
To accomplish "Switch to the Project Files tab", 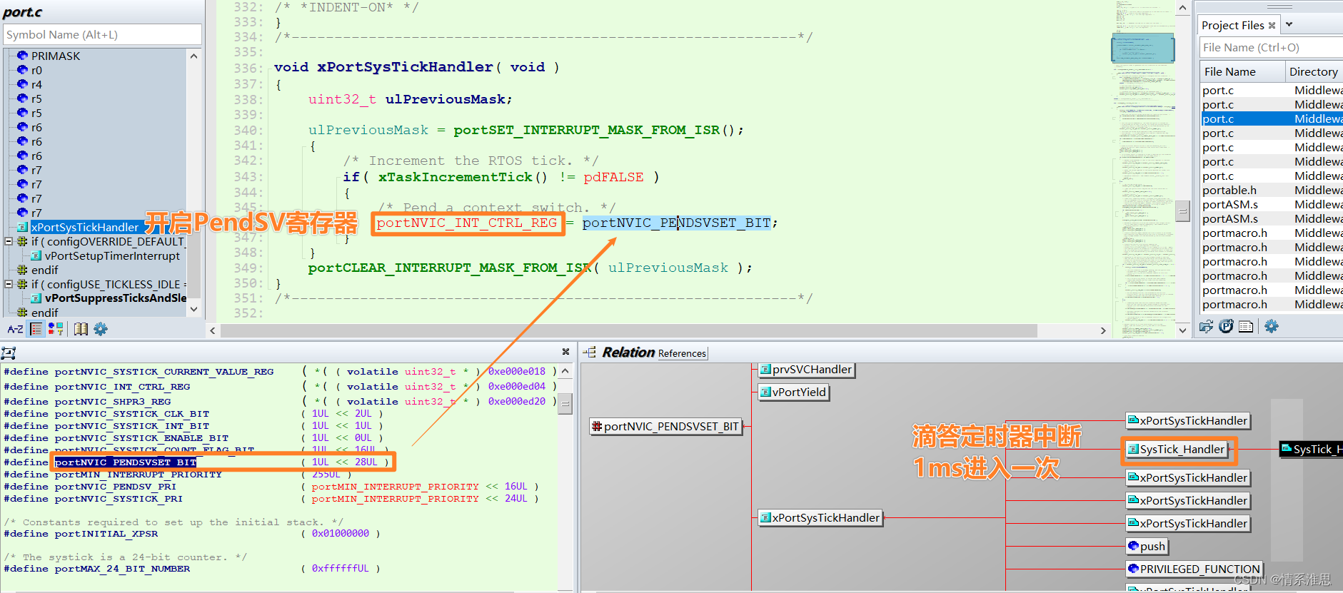I will 1232,25.
